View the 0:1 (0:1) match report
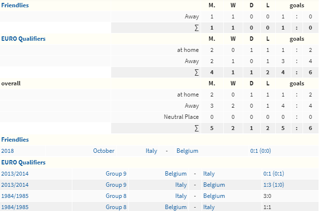 pyautogui.click(x=274, y=174)
